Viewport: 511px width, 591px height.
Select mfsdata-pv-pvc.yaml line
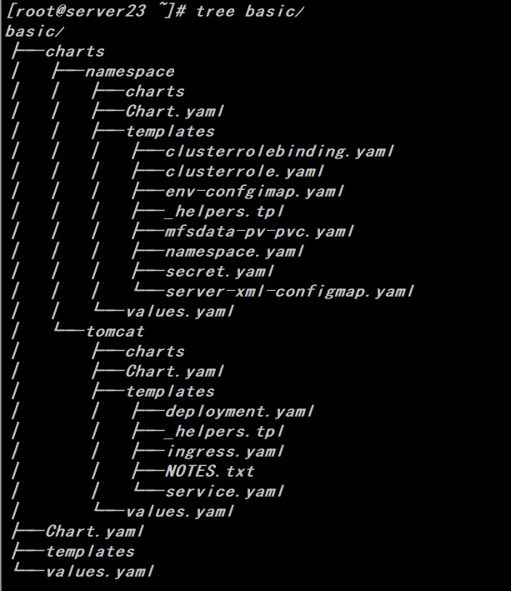[x=259, y=232]
